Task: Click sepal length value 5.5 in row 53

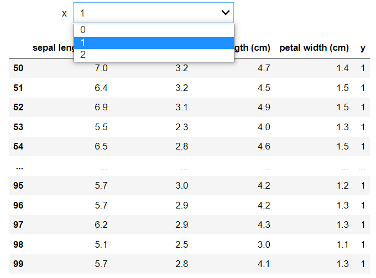Action: pyautogui.click(x=101, y=127)
